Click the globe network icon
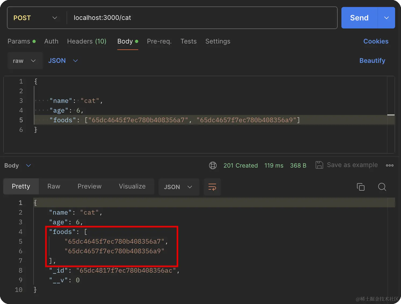 [213, 165]
